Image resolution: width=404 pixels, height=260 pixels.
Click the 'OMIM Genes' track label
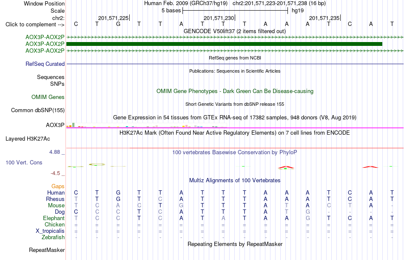coord(48,97)
